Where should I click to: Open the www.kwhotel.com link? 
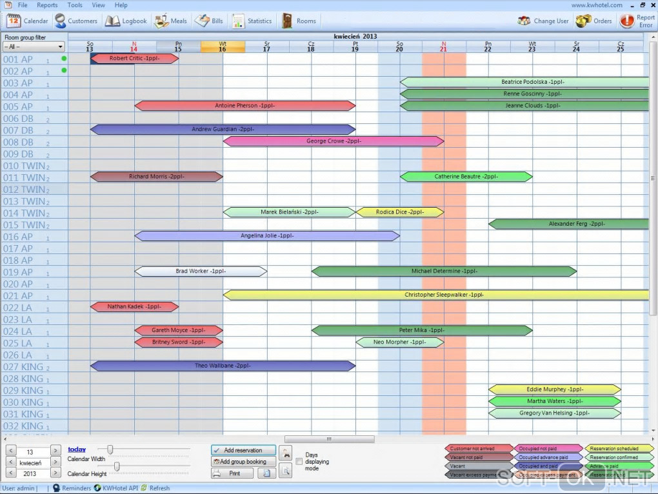pyautogui.click(x=596, y=5)
